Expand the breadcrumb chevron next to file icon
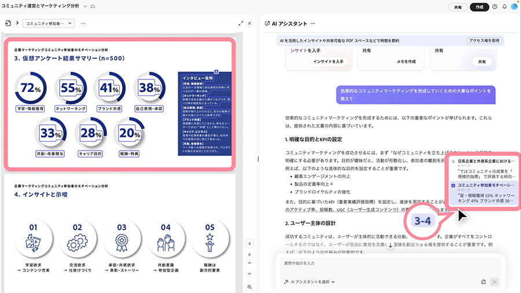The width and height of the screenshot is (521, 293). tap(17, 23)
